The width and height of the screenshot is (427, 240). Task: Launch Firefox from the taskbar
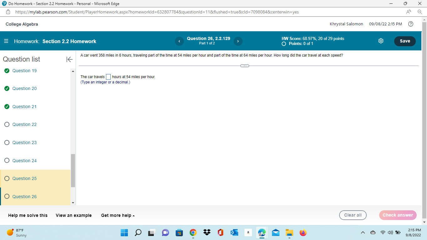coord(303,232)
